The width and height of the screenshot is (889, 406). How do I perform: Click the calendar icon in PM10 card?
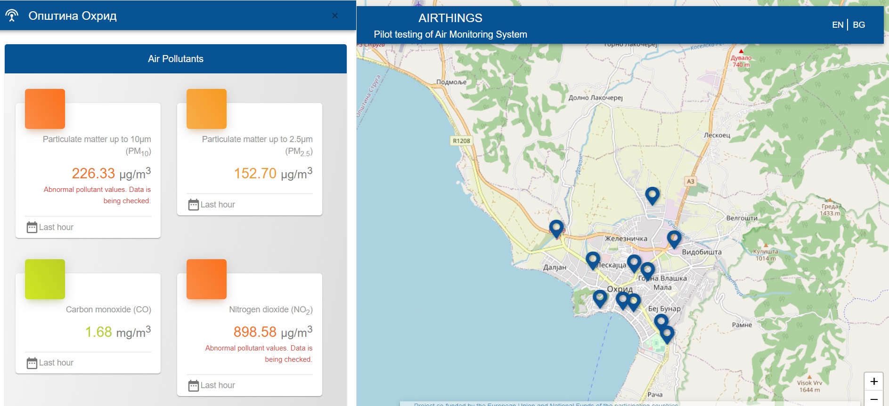click(32, 227)
